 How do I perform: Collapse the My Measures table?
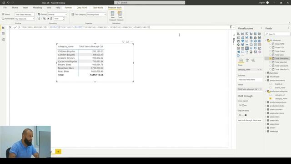266,40
